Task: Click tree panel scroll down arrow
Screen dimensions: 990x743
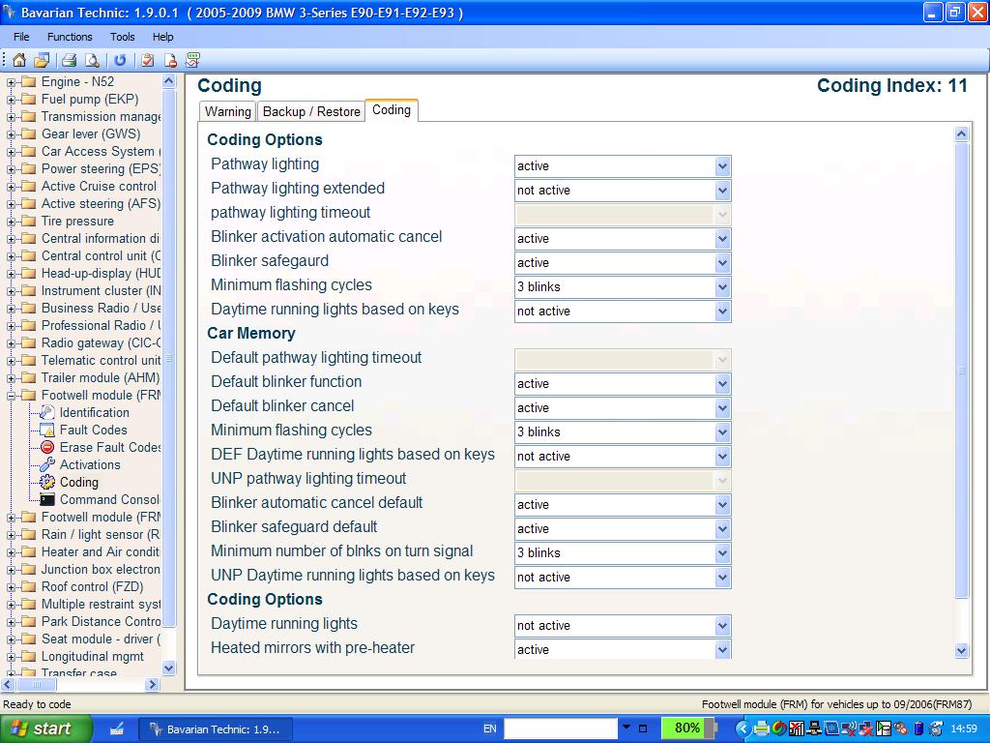Action: coord(168,668)
